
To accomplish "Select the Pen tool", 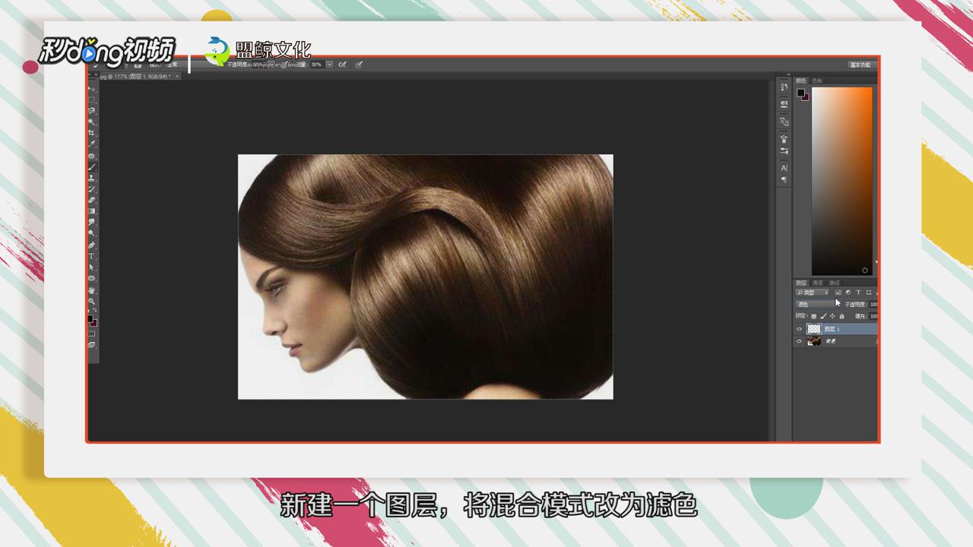I will (93, 244).
